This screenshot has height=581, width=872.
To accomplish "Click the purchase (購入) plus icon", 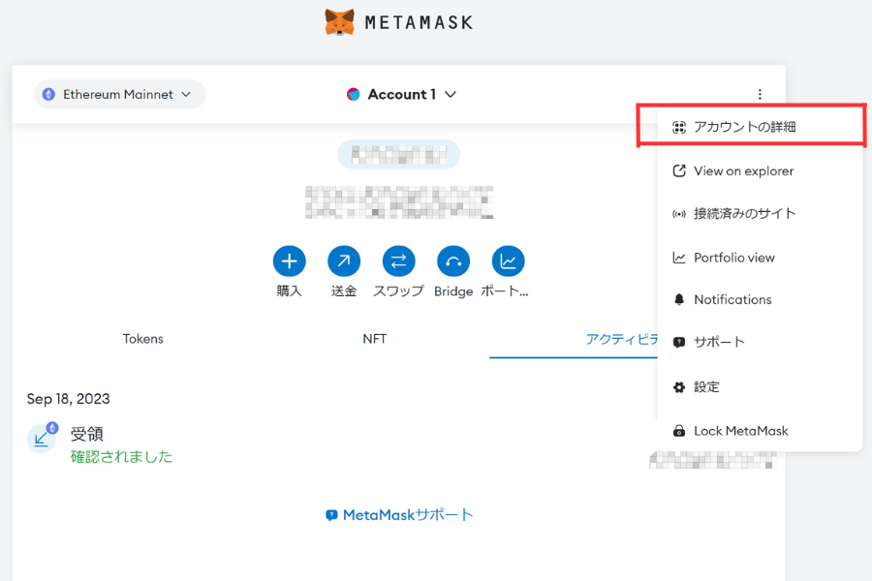I will tap(289, 260).
